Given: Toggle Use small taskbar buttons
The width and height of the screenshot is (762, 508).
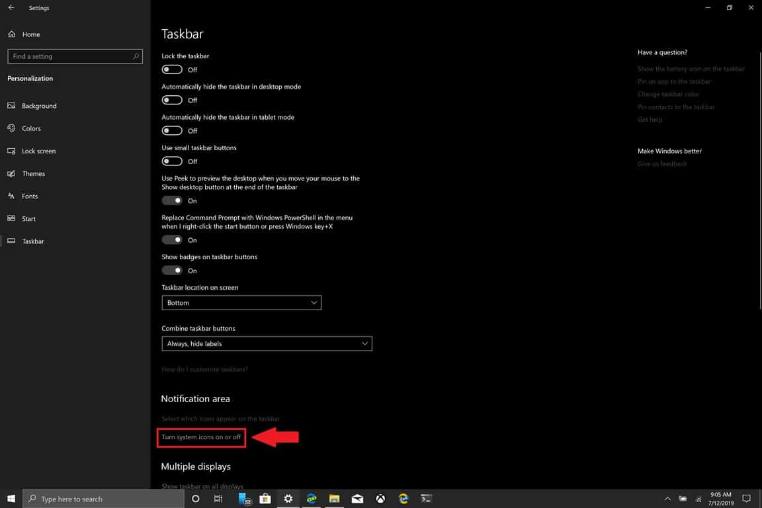Looking at the screenshot, I should 172,161.
